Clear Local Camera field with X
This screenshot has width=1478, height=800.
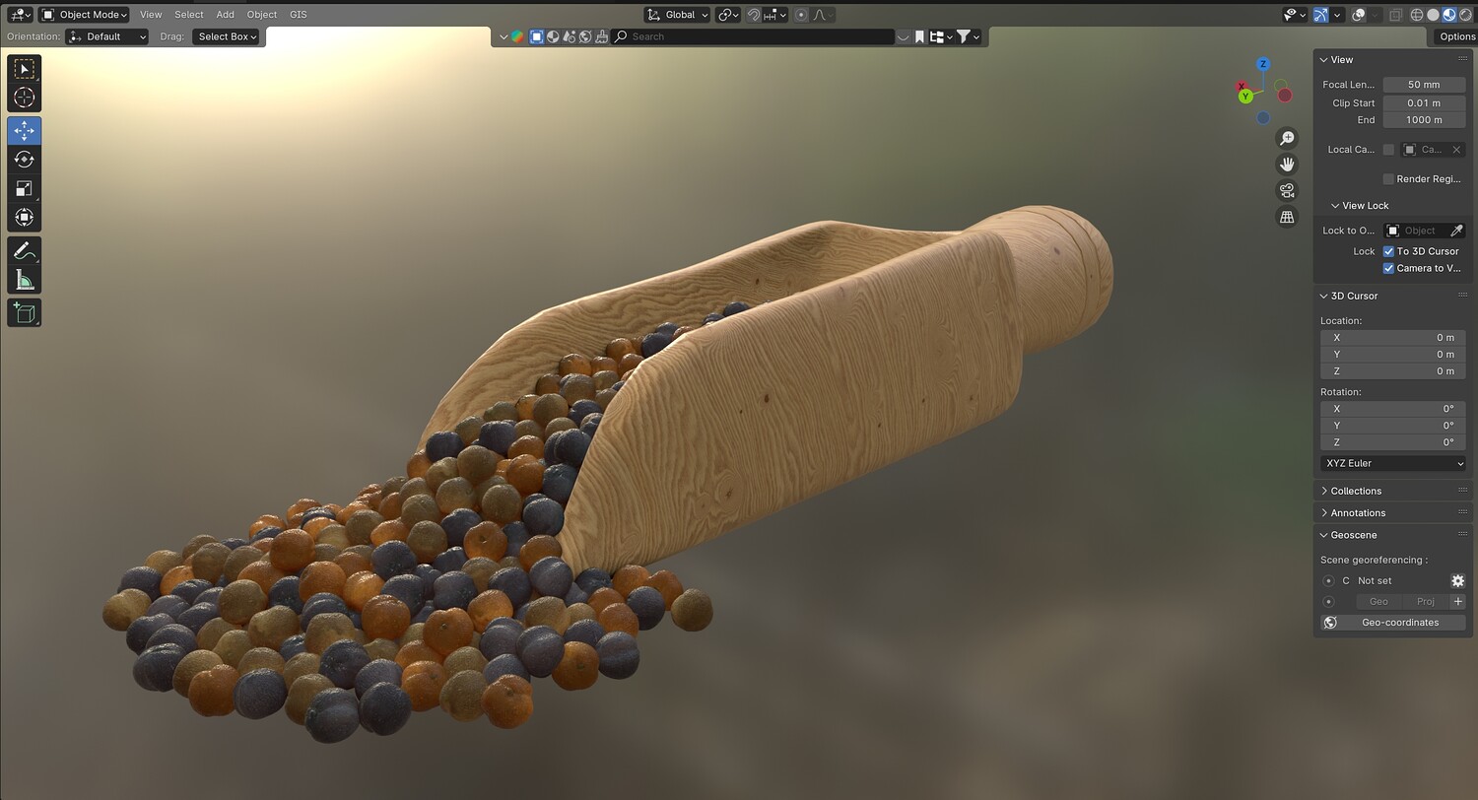pyautogui.click(x=1456, y=150)
